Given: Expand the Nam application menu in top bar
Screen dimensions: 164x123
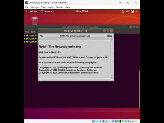Looking at the screenshot, I should 47,12.
